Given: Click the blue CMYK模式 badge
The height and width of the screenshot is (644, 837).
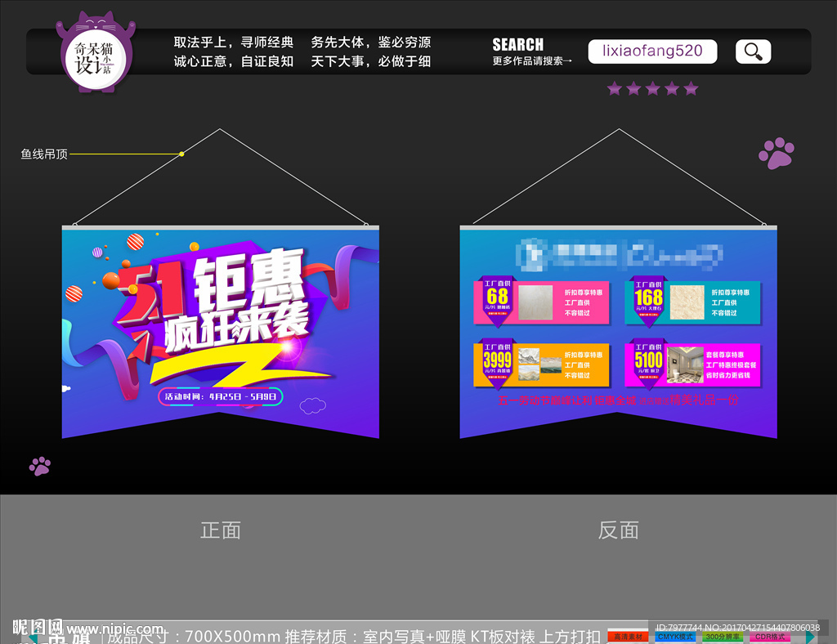Looking at the screenshot, I should coord(675,636).
